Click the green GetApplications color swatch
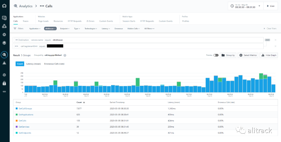The height and width of the screenshot is (142, 281). coord(17,115)
